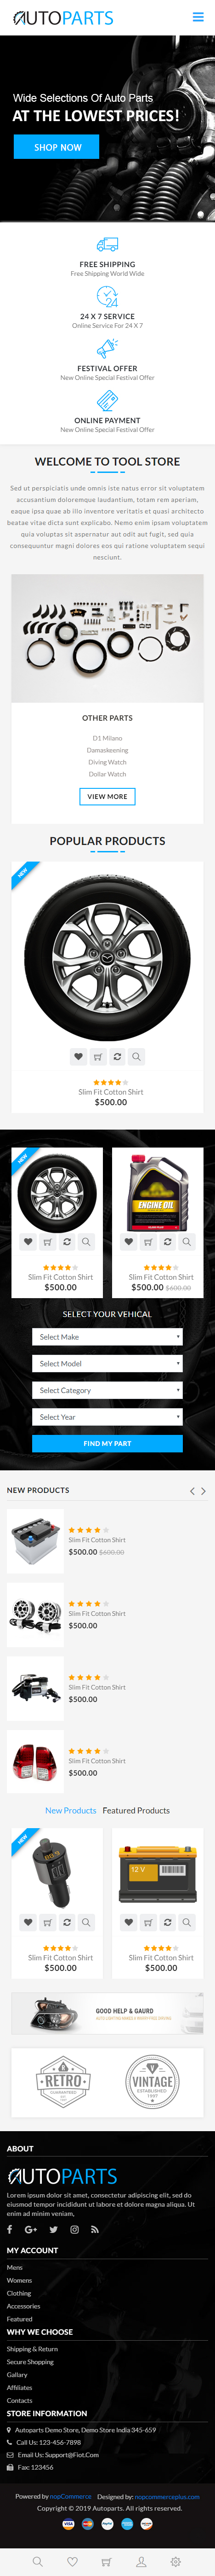Go to previous New Products slide arrow
Screen dimensions: 215x2576
(192, 1491)
